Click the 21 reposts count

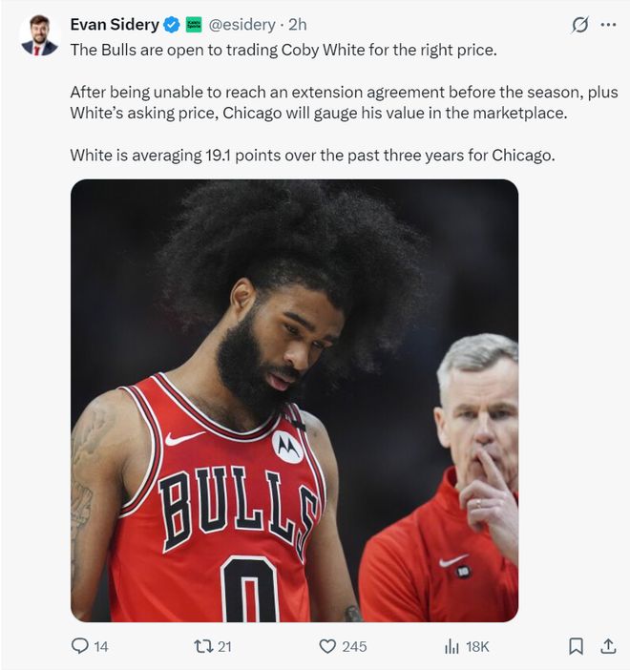point(225,646)
